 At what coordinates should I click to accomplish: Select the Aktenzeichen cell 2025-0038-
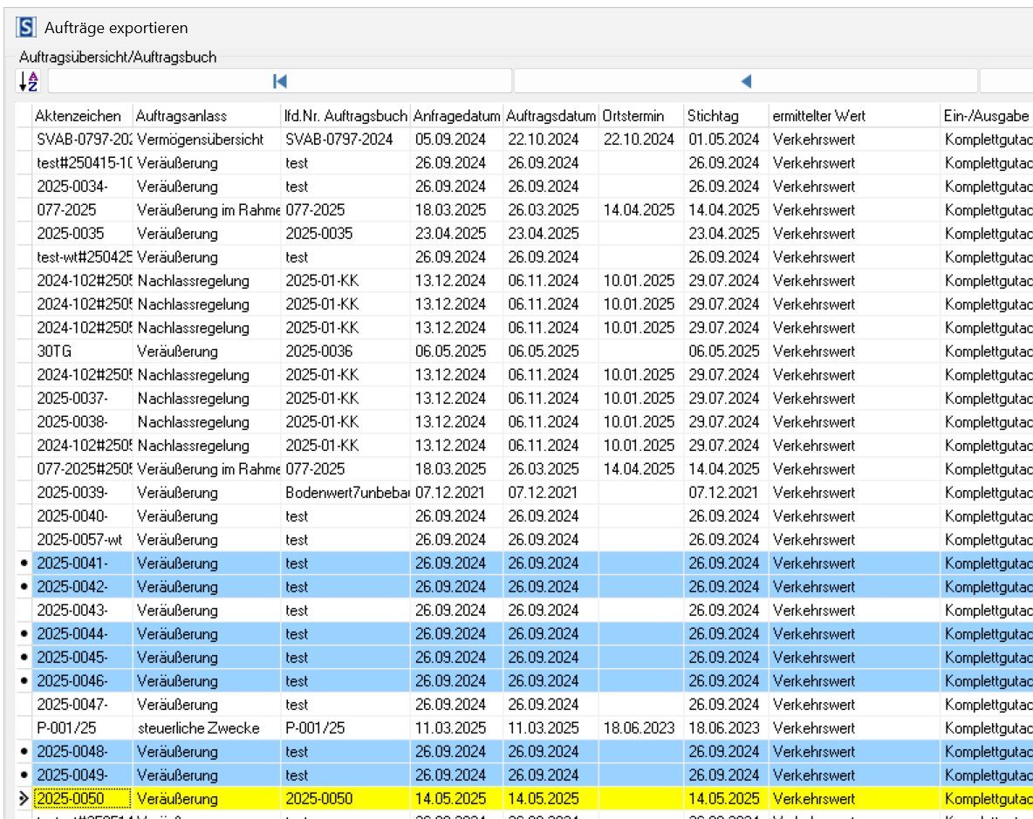click(83, 422)
